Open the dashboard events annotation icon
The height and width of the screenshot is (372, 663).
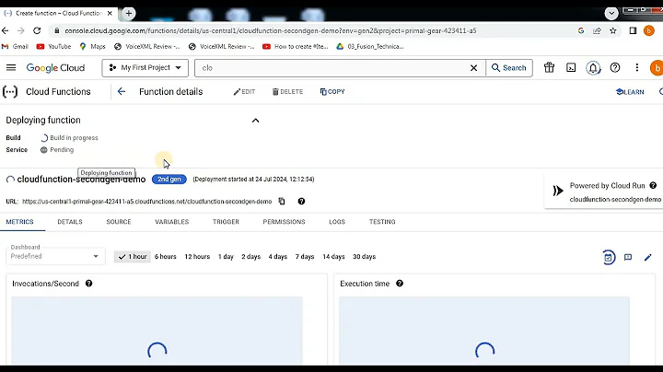click(x=628, y=257)
